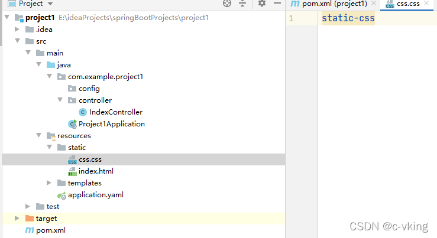Close the css.css editor tab
The width and height of the screenshot is (437, 238).
click(x=426, y=4)
